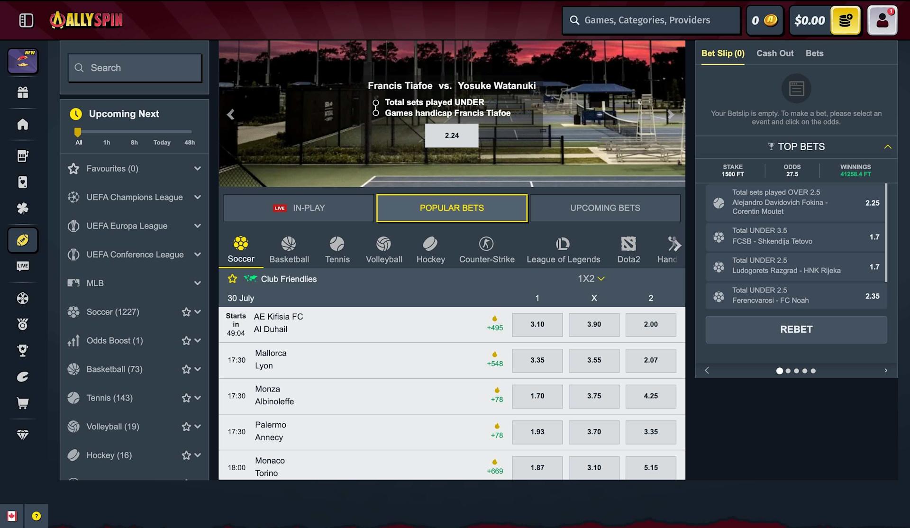910x528 pixels.
Task: Switch to the Cash Out tab
Action: pyautogui.click(x=775, y=54)
